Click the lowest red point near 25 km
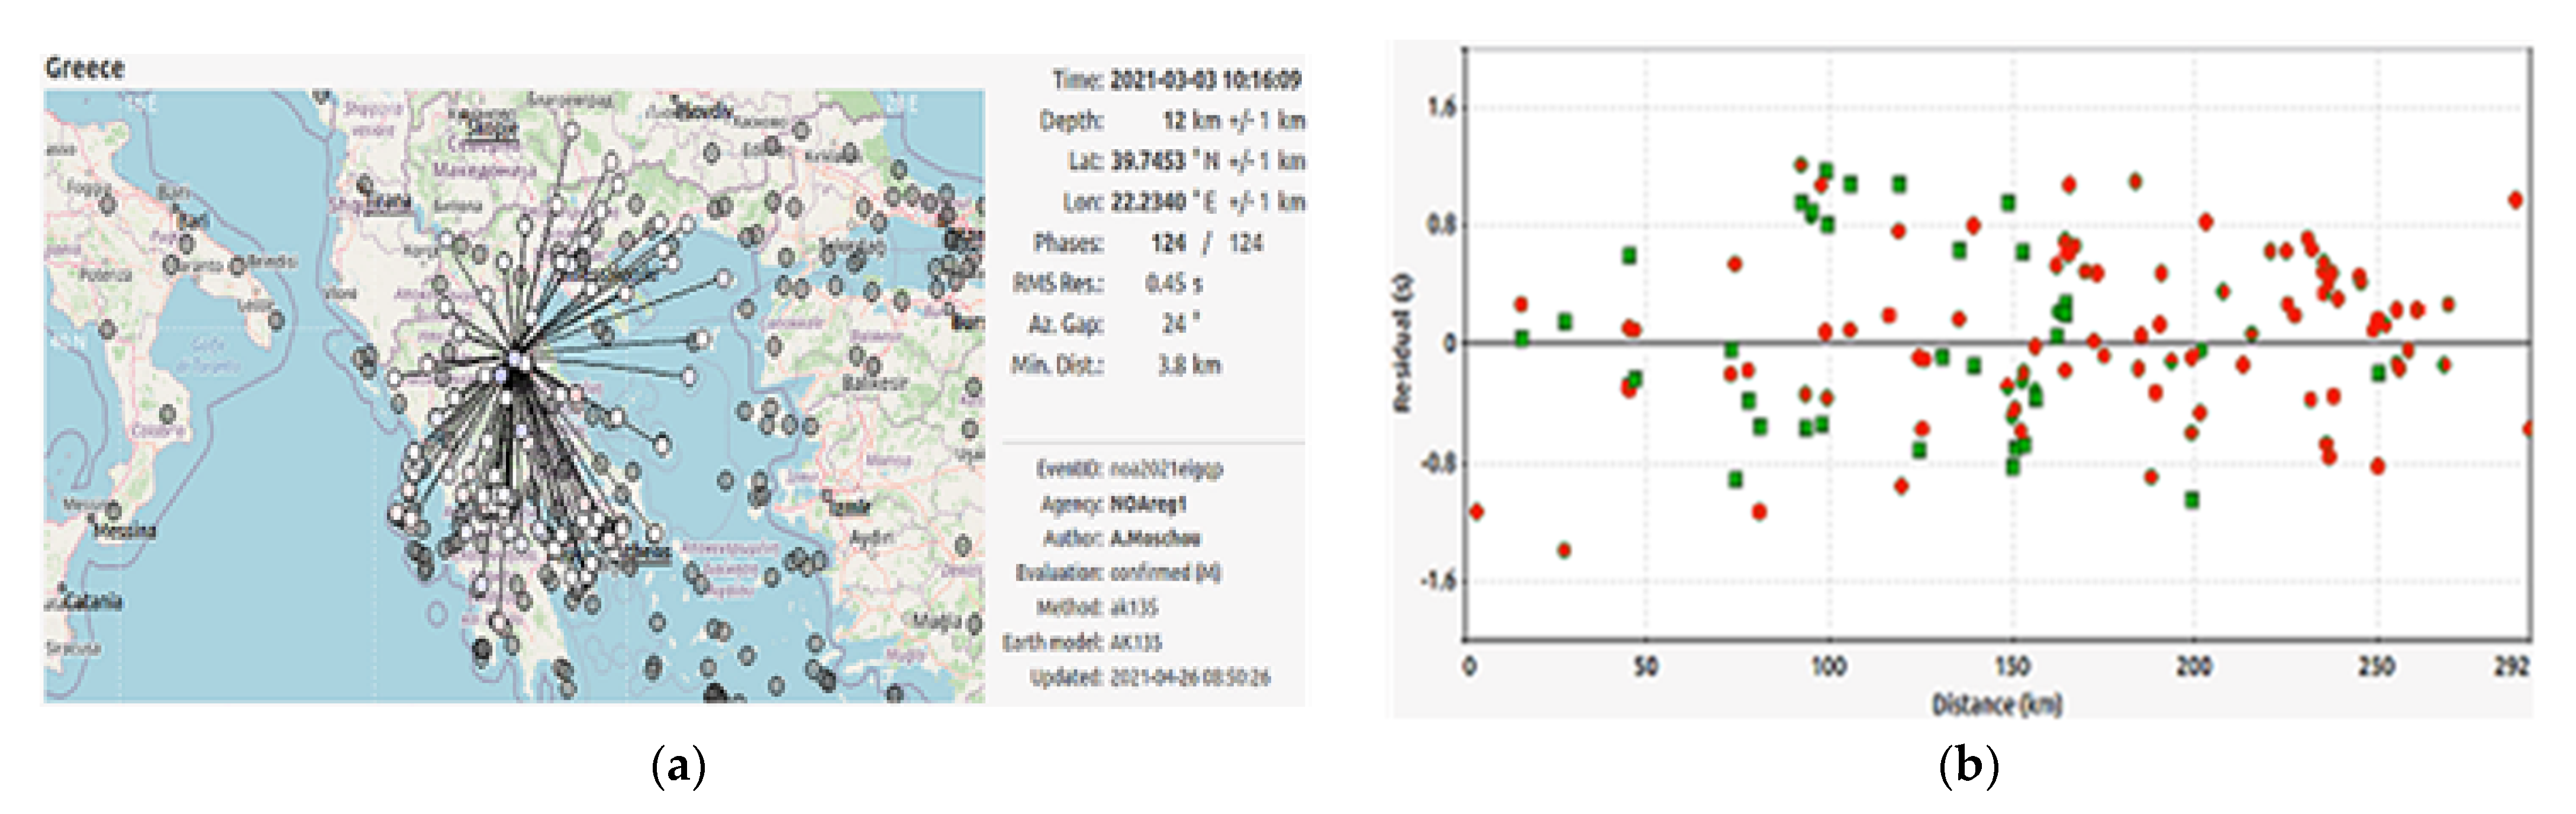The height and width of the screenshot is (814, 2576). pos(1564,550)
